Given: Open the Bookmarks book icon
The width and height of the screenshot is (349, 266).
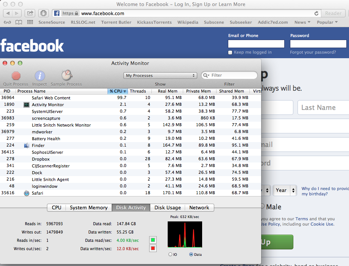Looking at the screenshot, I should (19, 22).
